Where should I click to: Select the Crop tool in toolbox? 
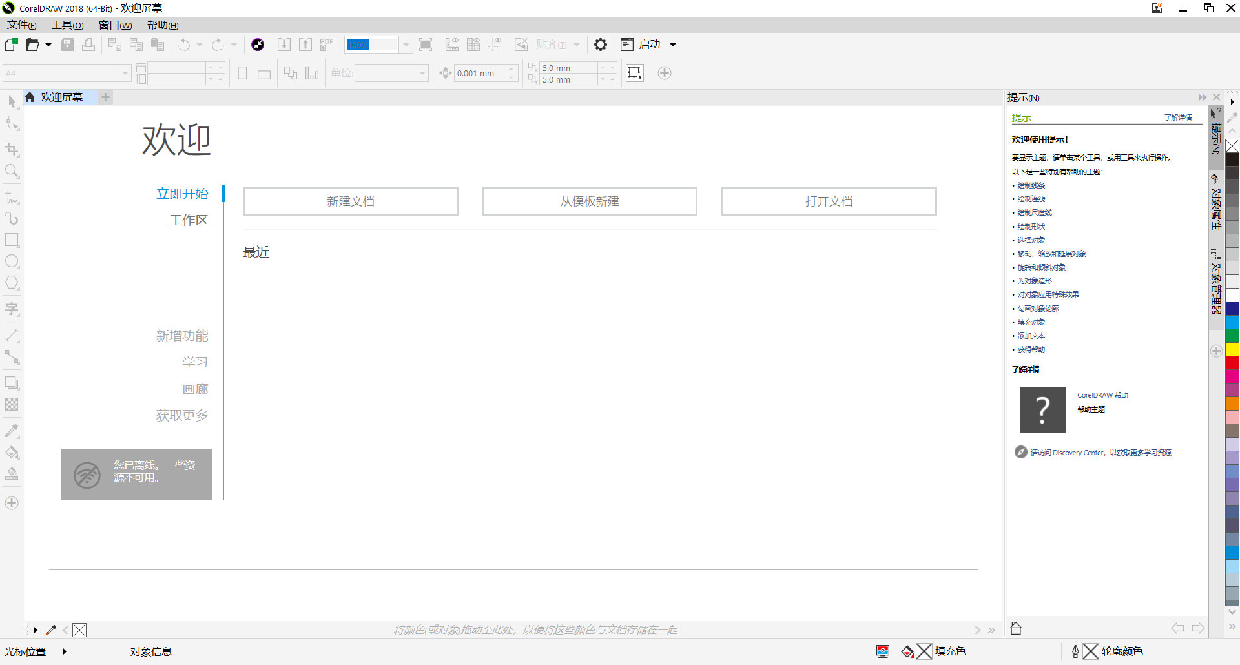tap(12, 150)
